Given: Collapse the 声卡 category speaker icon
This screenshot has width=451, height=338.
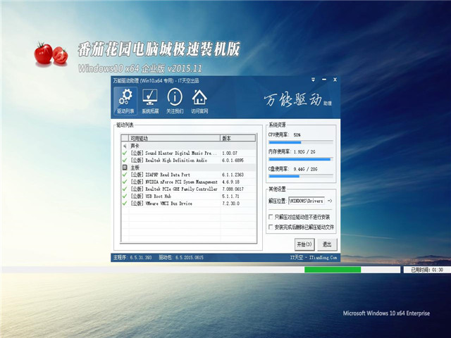Looking at the screenshot, I should tap(125, 146).
